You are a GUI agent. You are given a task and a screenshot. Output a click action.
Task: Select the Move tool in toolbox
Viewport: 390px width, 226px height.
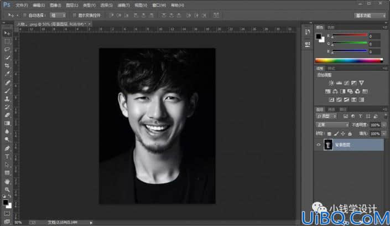7,33
